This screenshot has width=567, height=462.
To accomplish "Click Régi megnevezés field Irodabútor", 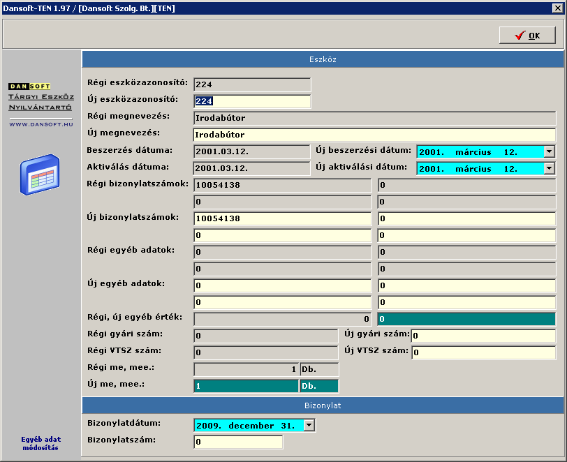I will (374, 118).
